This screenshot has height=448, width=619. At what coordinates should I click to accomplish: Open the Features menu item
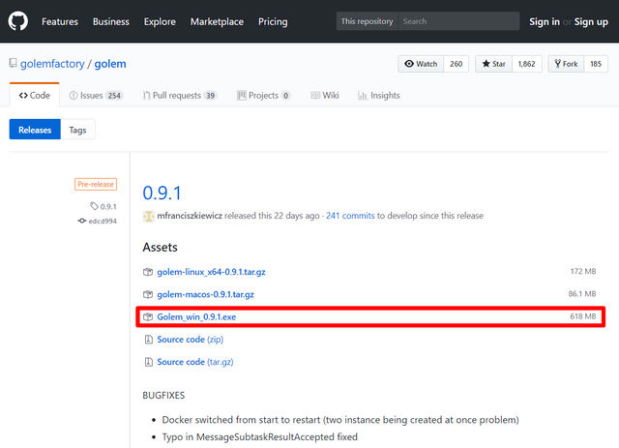[60, 21]
